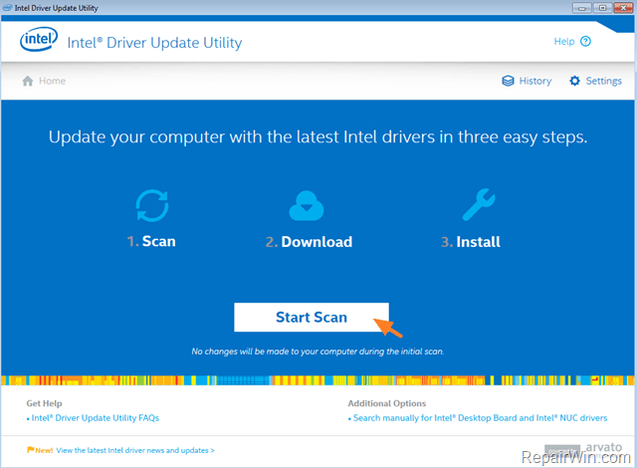Click the Intel logo

39,40
